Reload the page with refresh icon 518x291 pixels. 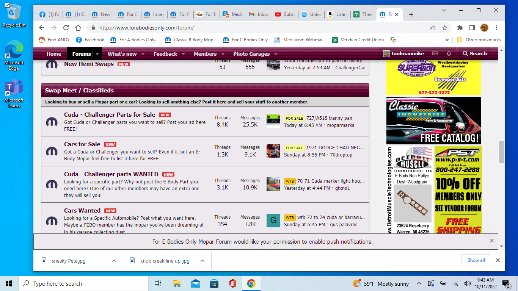coord(66,28)
